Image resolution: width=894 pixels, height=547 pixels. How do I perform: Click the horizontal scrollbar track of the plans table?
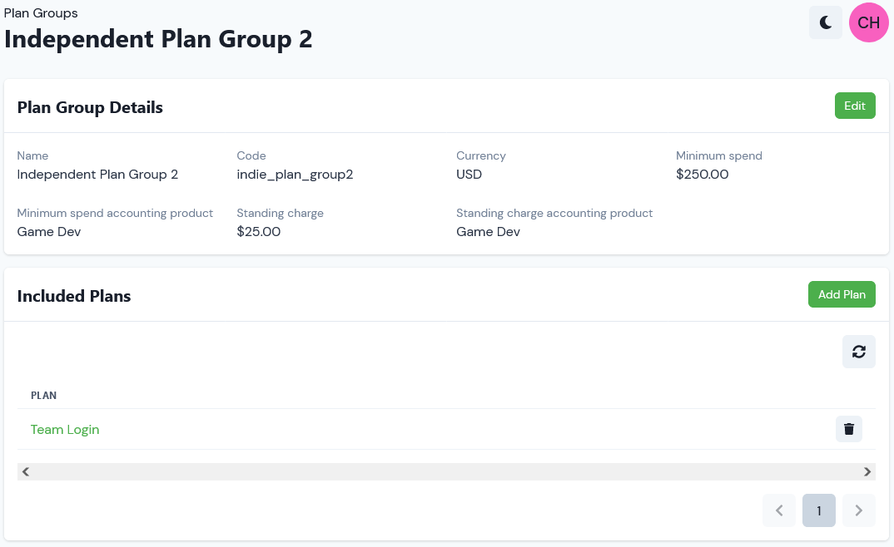click(446, 471)
